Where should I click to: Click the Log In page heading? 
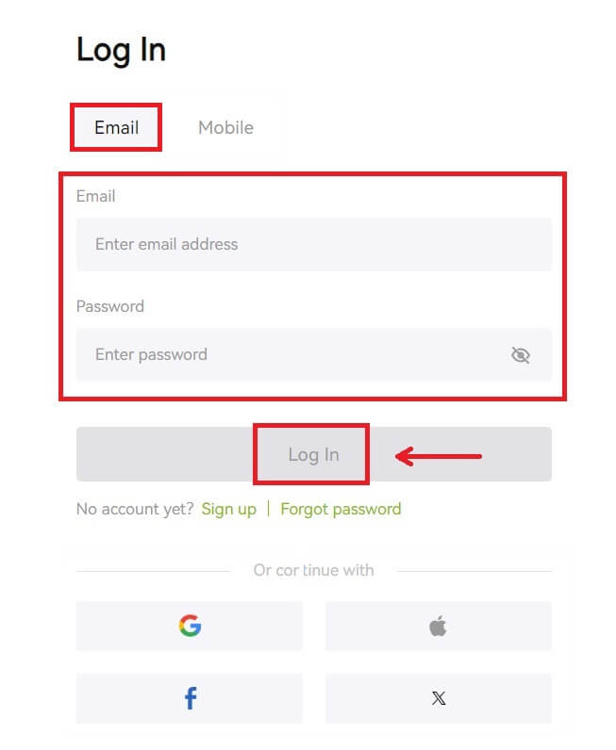[121, 49]
